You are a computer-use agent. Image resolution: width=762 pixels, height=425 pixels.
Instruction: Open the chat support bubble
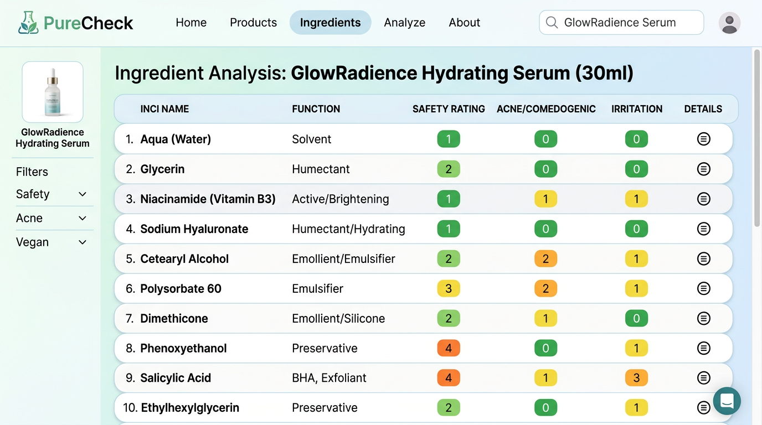click(727, 401)
